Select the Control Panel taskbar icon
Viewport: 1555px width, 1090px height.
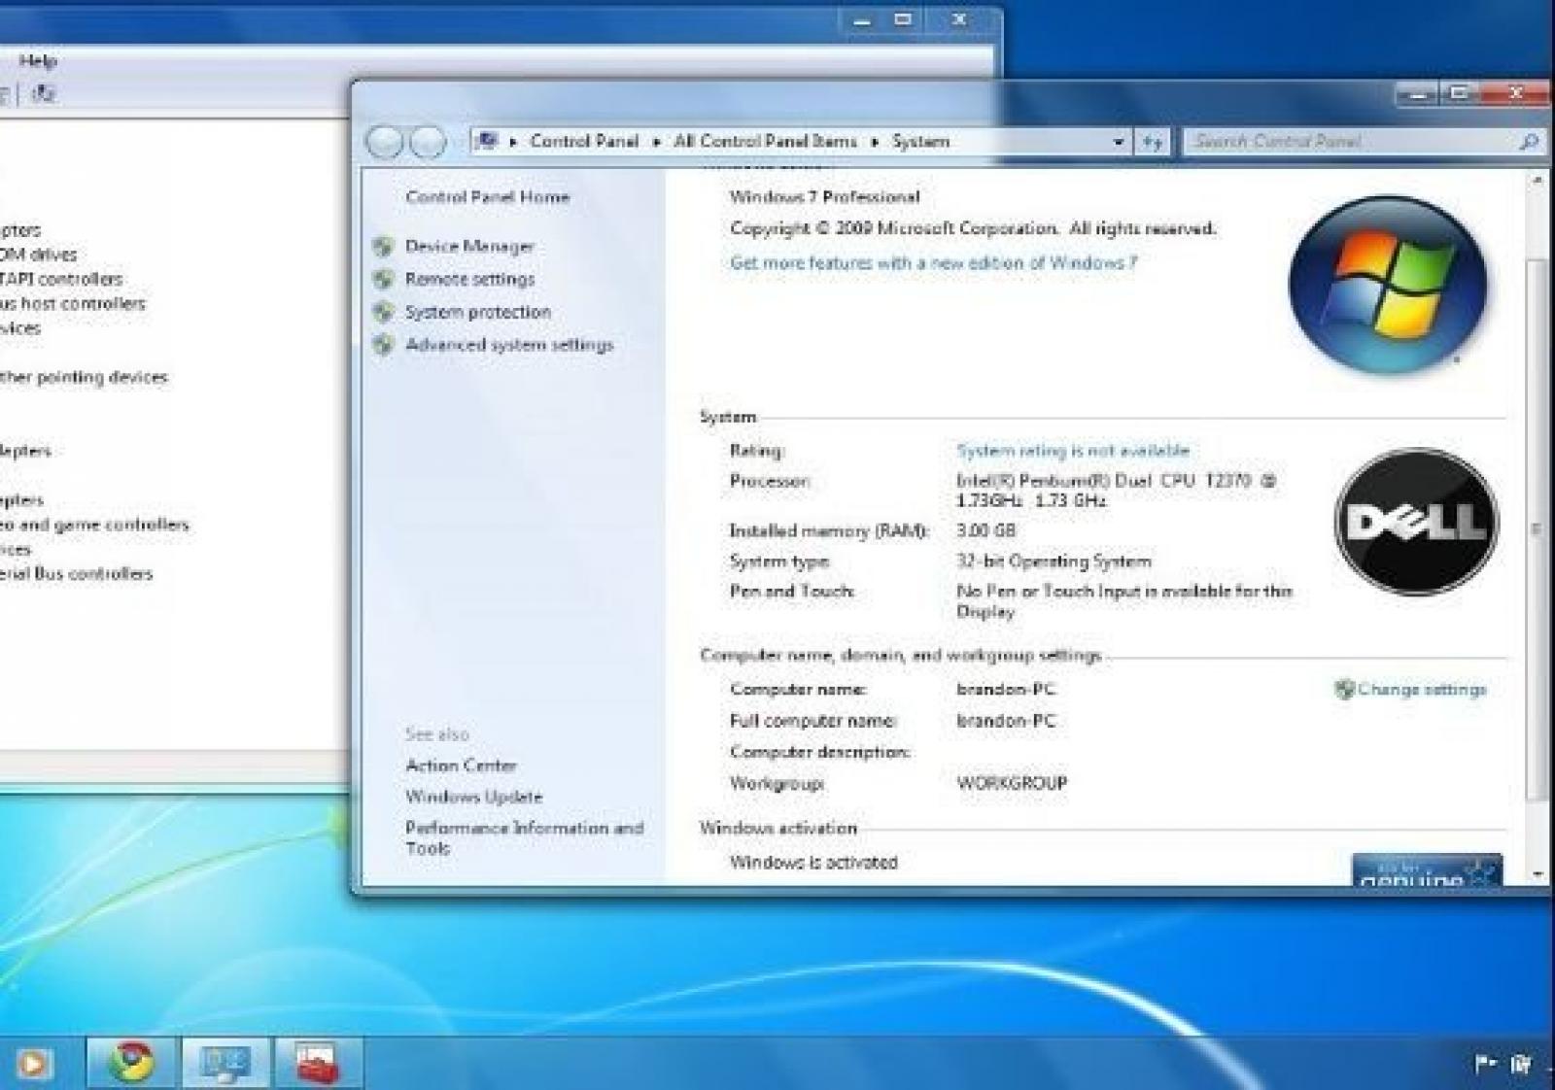[x=225, y=1062]
